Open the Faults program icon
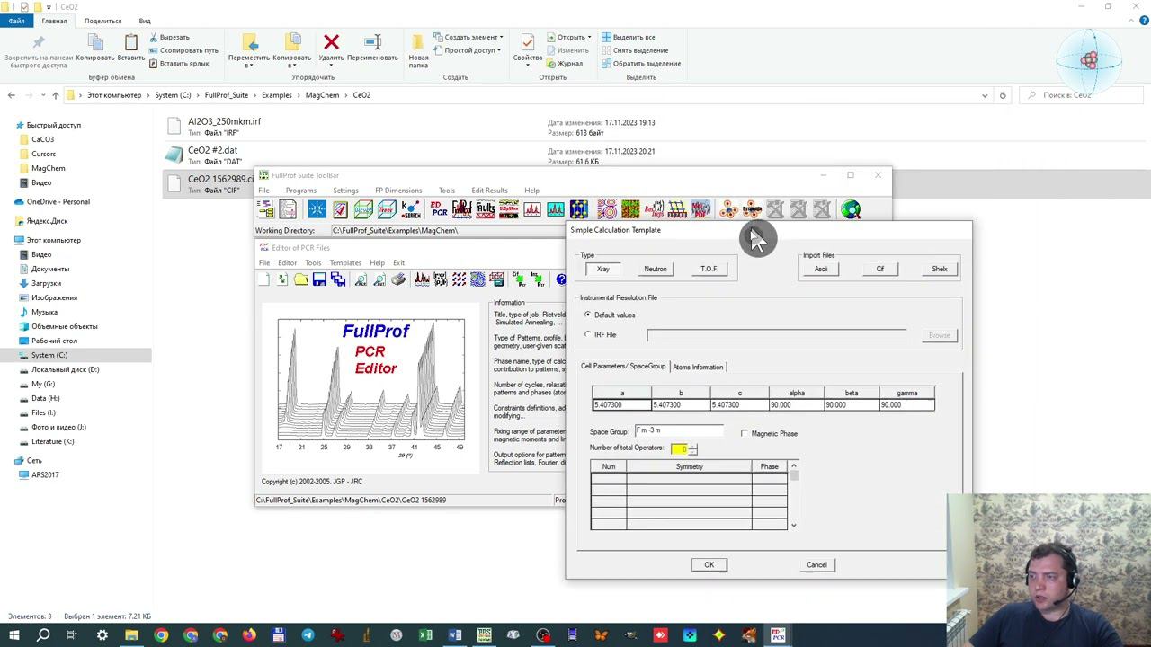 [486, 209]
